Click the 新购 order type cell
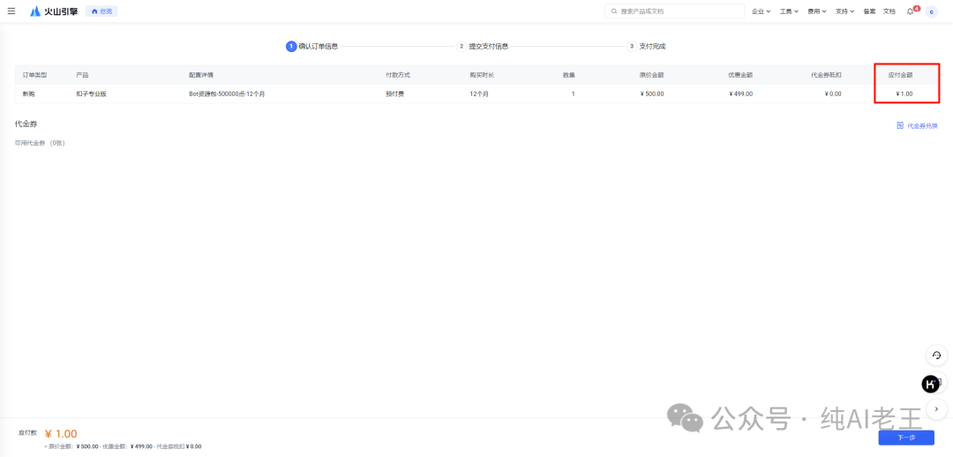The width and height of the screenshot is (953, 457). tap(28, 94)
